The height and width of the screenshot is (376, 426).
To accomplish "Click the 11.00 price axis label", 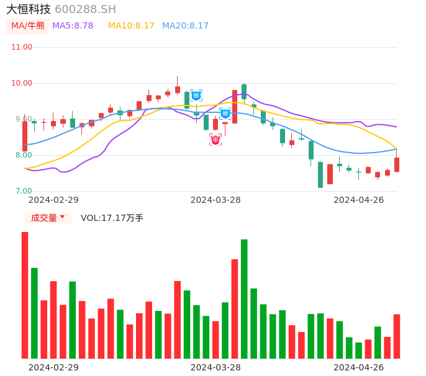I will pyautogui.click(x=22, y=47).
